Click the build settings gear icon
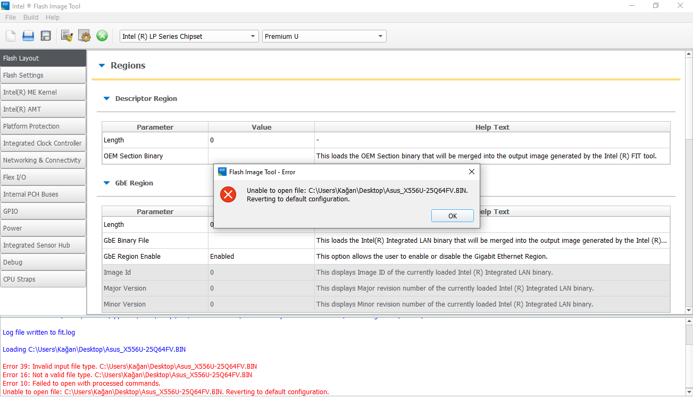693x408 pixels. [85, 36]
